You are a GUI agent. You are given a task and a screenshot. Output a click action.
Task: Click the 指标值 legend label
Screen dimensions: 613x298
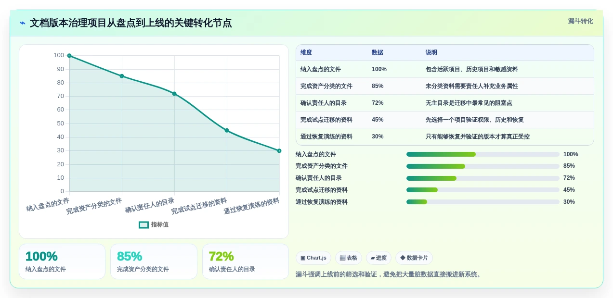click(160, 224)
